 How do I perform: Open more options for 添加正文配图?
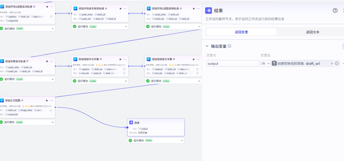(x=52, y=101)
